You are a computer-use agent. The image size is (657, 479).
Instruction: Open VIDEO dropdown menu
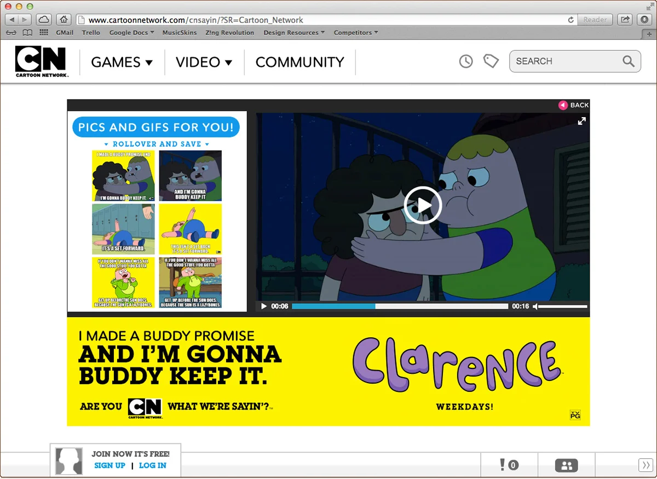(x=204, y=62)
